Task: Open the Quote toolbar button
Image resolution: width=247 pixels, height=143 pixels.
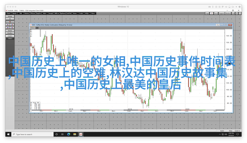Action: (15, 13)
